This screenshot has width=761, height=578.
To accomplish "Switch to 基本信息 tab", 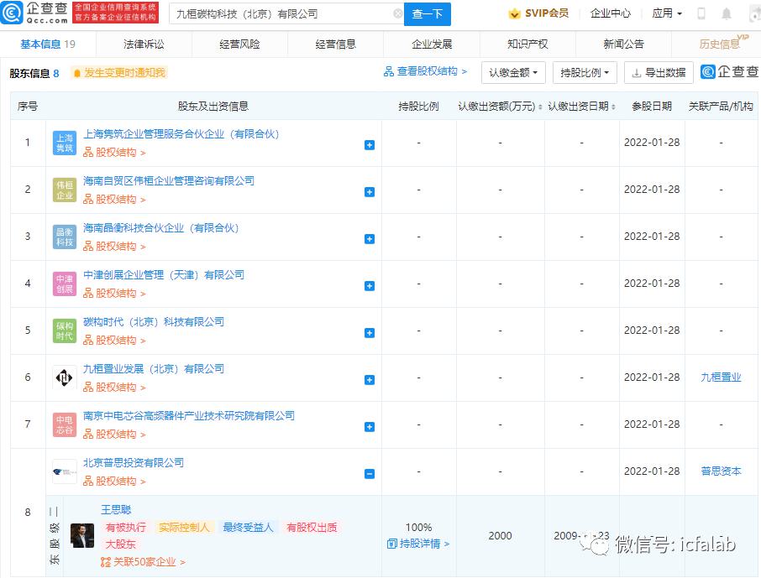I will pyautogui.click(x=48, y=44).
